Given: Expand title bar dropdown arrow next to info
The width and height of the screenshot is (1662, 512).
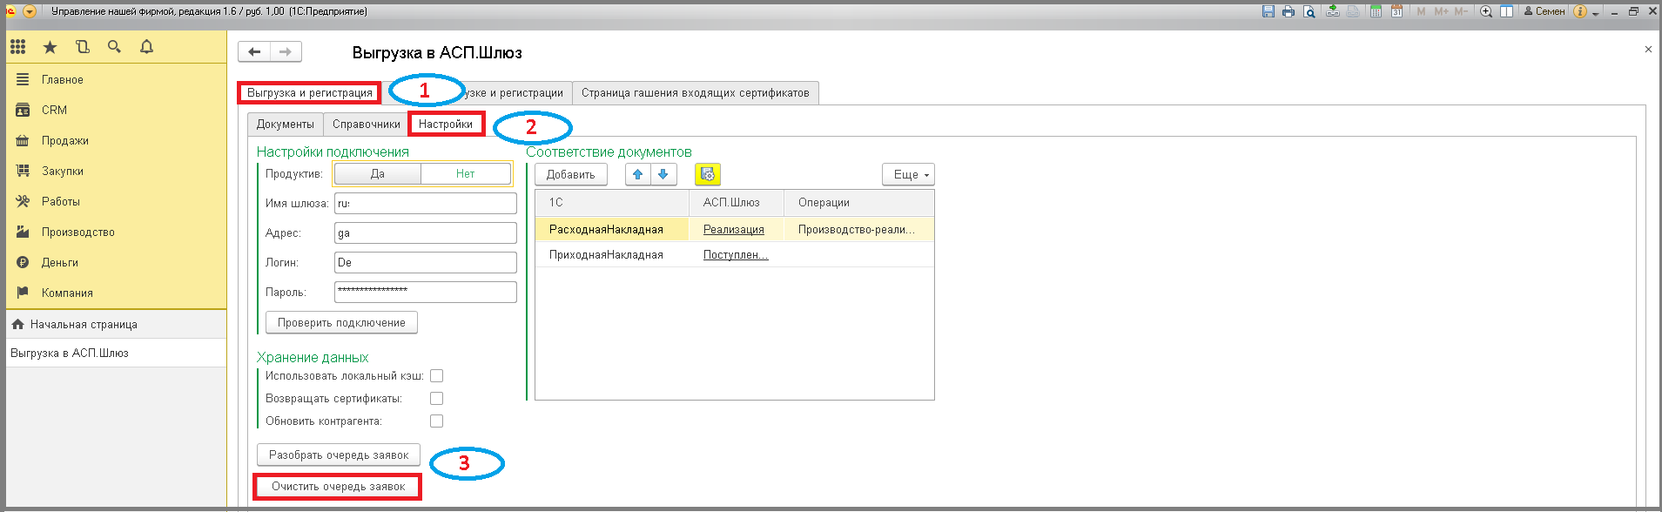Looking at the screenshot, I should (1596, 12).
